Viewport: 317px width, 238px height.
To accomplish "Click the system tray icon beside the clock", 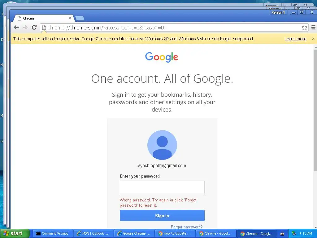I will pyautogui.click(x=294, y=234).
